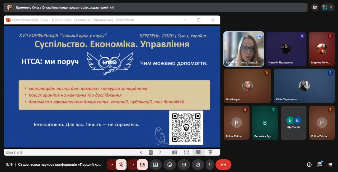Go to previous slide in PowerPoint
This screenshot has height=172, width=338.
click(x=141, y=152)
